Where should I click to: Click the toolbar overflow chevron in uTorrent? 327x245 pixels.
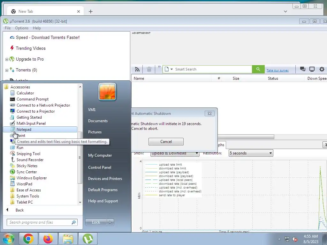point(159,67)
